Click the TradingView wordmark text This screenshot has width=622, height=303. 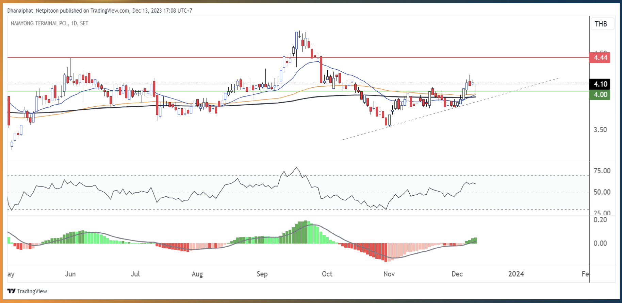[x=32, y=291]
